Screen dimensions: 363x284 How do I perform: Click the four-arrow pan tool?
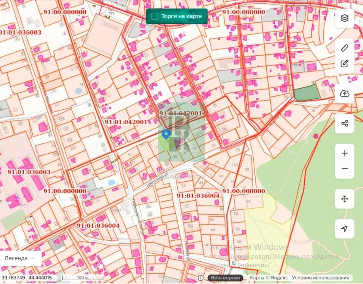coord(345,199)
